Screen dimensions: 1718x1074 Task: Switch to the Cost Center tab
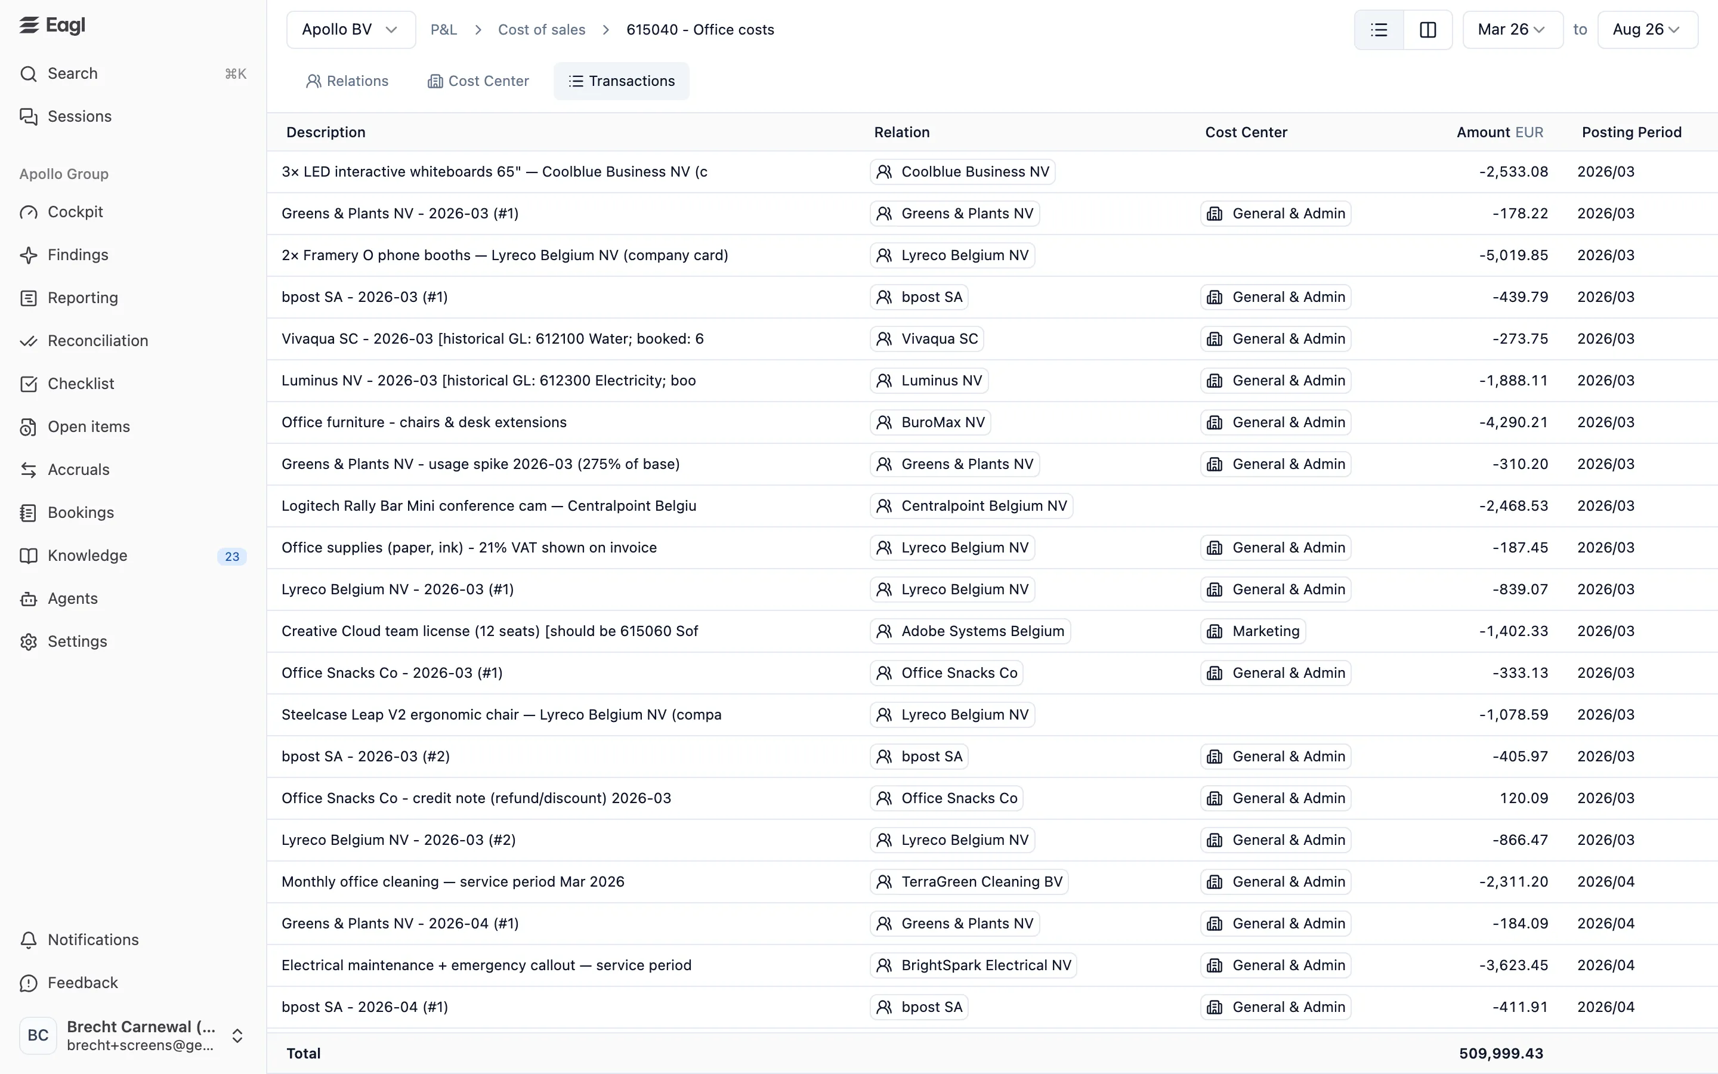click(478, 82)
